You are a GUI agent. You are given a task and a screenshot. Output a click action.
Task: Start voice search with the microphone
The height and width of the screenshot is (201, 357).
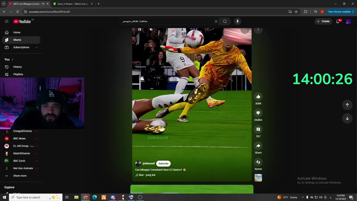(238, 21)
